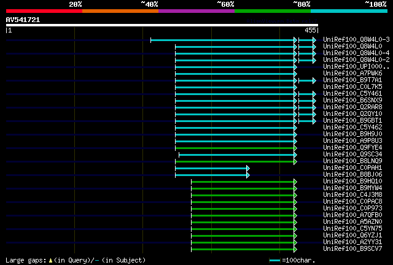
Task: Select UniRef100_C5Y461 label
Action: tap(352, 94)
